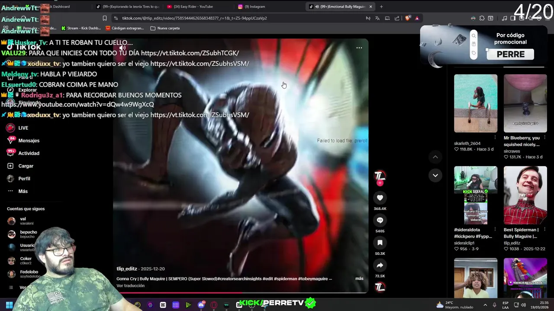
Task: Open the tlip_editz username above caption
Action: tap(127, 269)
